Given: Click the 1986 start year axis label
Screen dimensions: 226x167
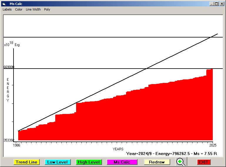Looking at the screenshot, I should click(17, 145).
